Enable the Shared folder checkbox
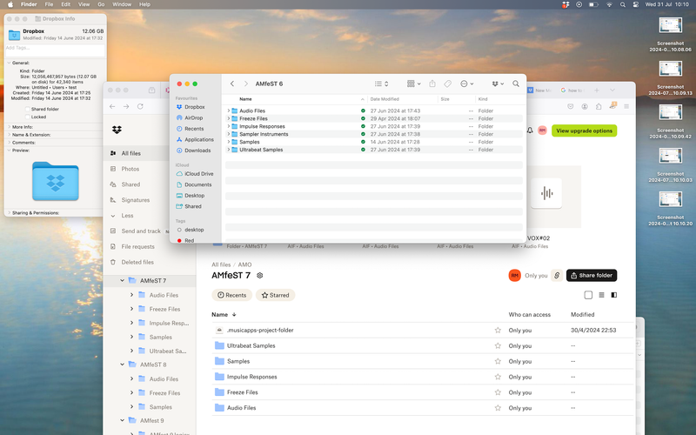The image size is (696, 435). [28, 109]
